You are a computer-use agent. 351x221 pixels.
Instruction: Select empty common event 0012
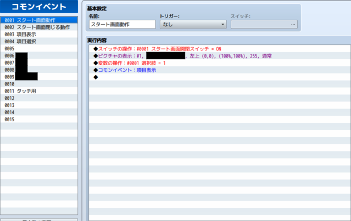pos(39,98)
